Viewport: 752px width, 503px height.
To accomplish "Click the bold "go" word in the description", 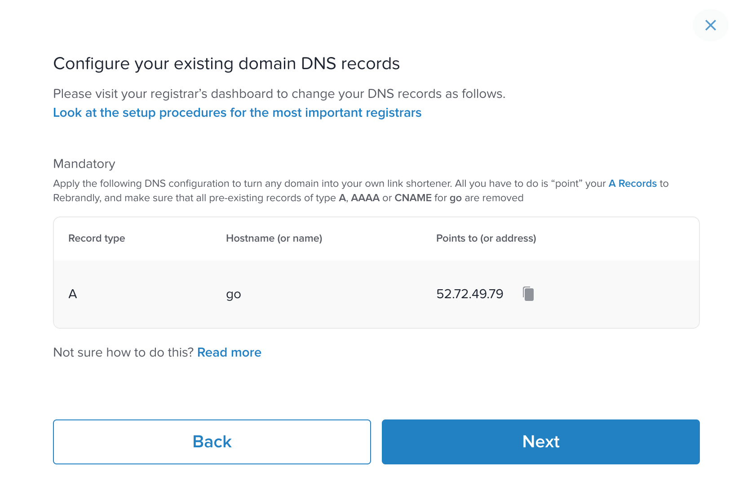I will 456,199.
